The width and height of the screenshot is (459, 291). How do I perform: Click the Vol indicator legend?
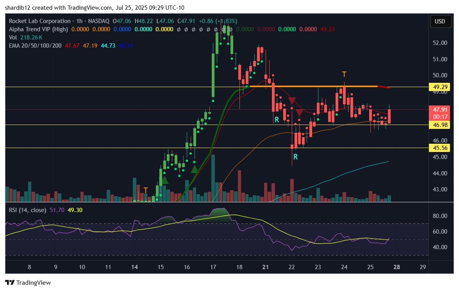pyautogui.click(x=13, y=37)
